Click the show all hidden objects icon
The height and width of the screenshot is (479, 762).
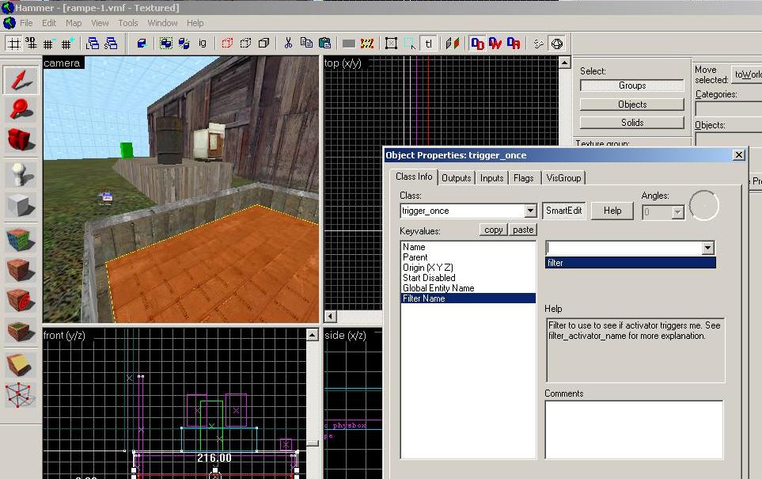(263, 44)
